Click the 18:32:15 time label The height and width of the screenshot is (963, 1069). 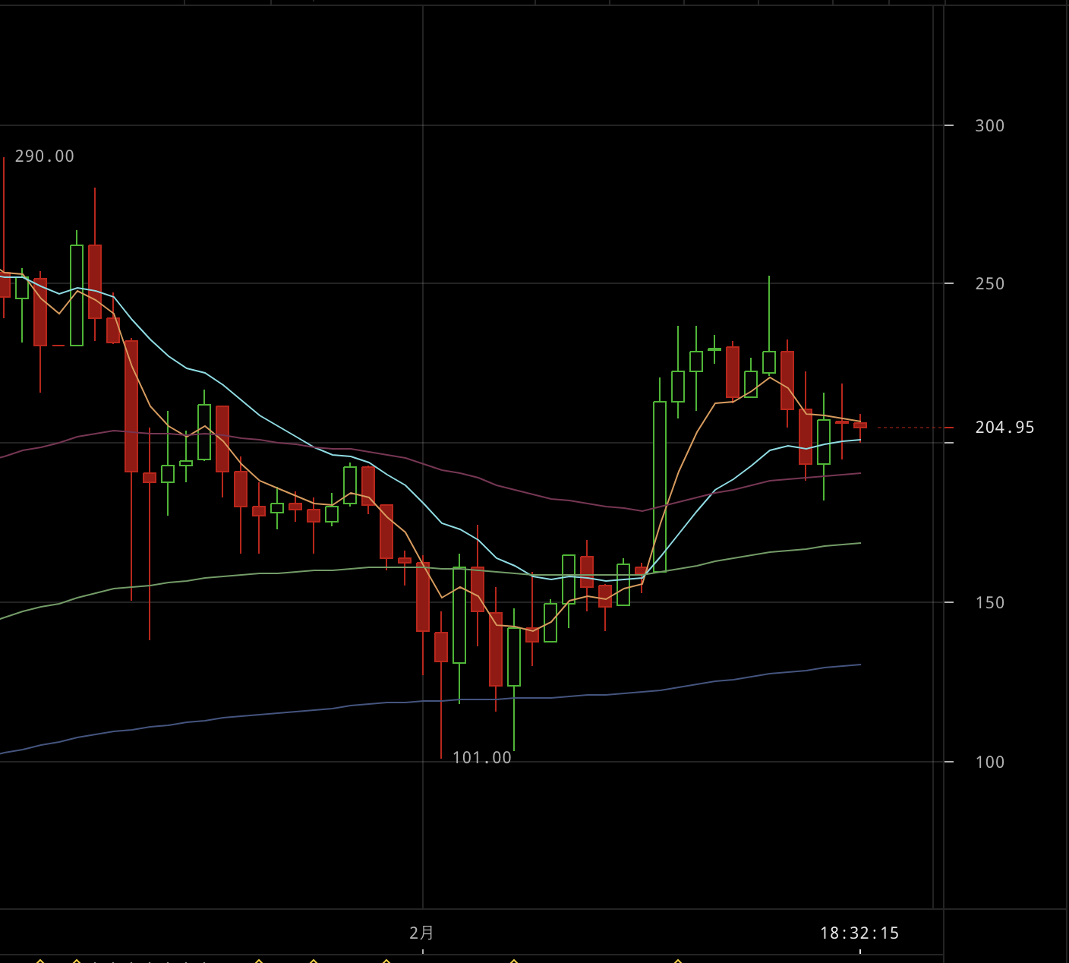tap(859, 933)
